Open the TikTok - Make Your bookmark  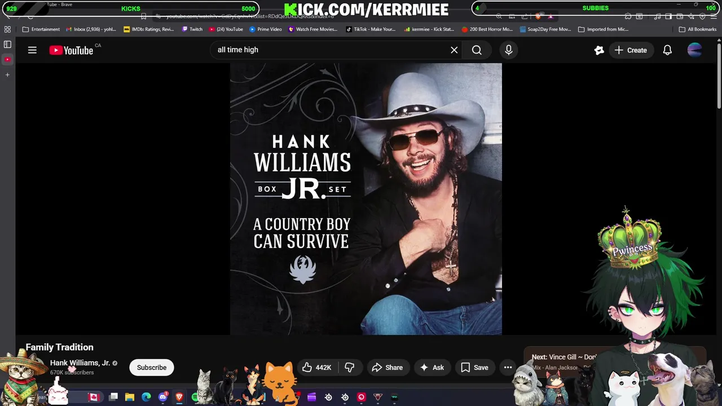pyautogui.click(x=371, y=29)
